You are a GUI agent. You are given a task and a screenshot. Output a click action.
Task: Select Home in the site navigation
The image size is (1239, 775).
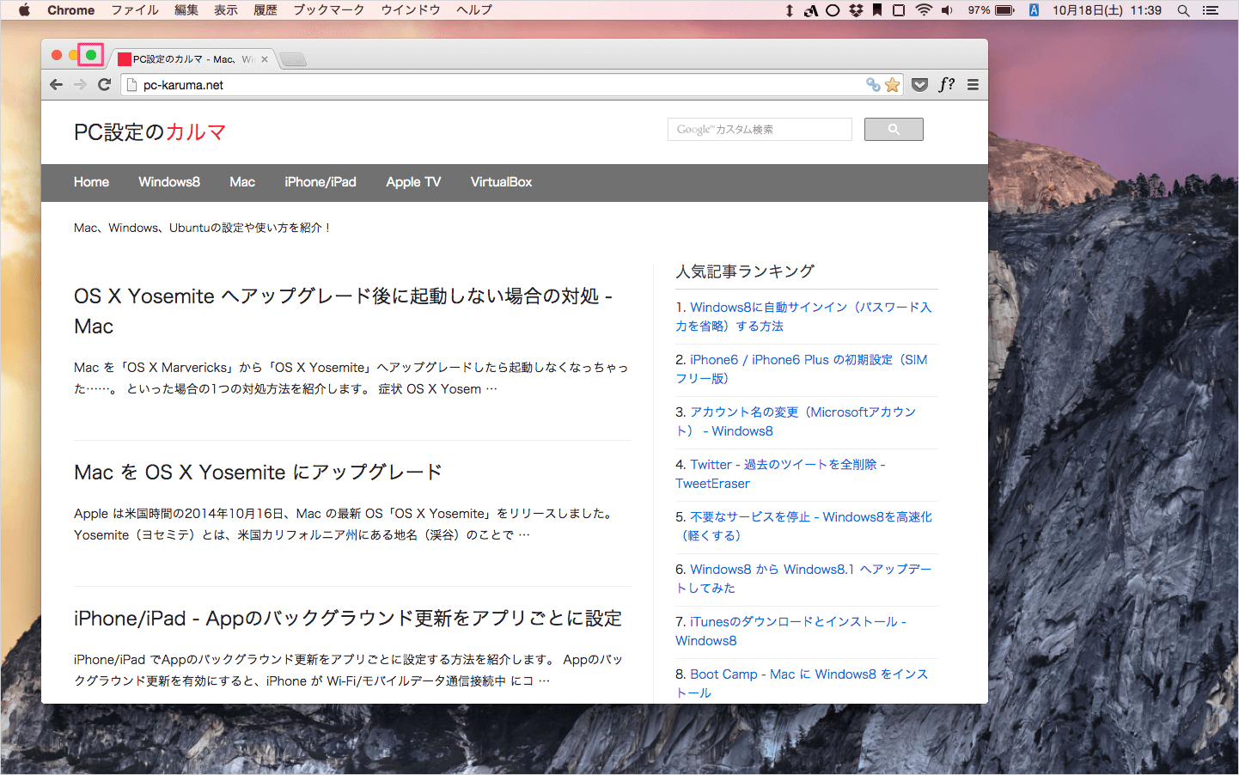pos(91,182)
